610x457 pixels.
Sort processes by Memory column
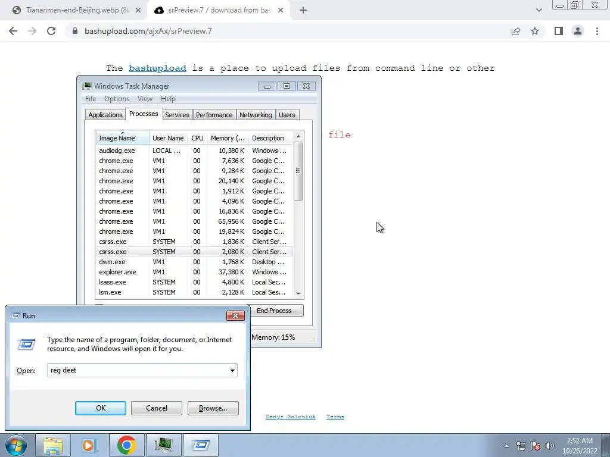click(228, 138)
